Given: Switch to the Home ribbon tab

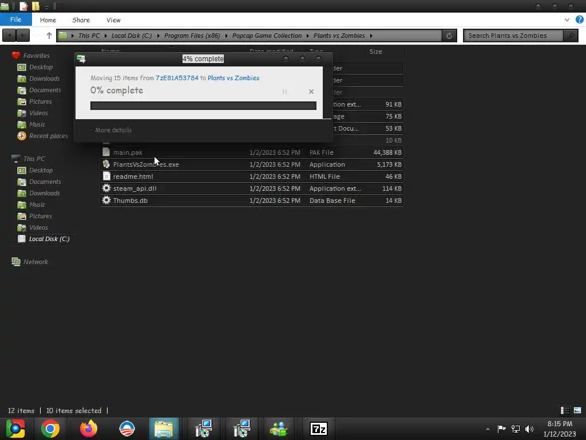Looking at the screenshot, I should 48,20.
